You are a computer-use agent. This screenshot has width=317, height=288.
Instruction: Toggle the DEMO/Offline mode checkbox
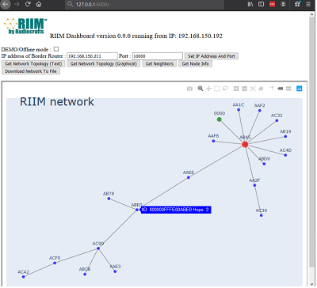[56, 49]
